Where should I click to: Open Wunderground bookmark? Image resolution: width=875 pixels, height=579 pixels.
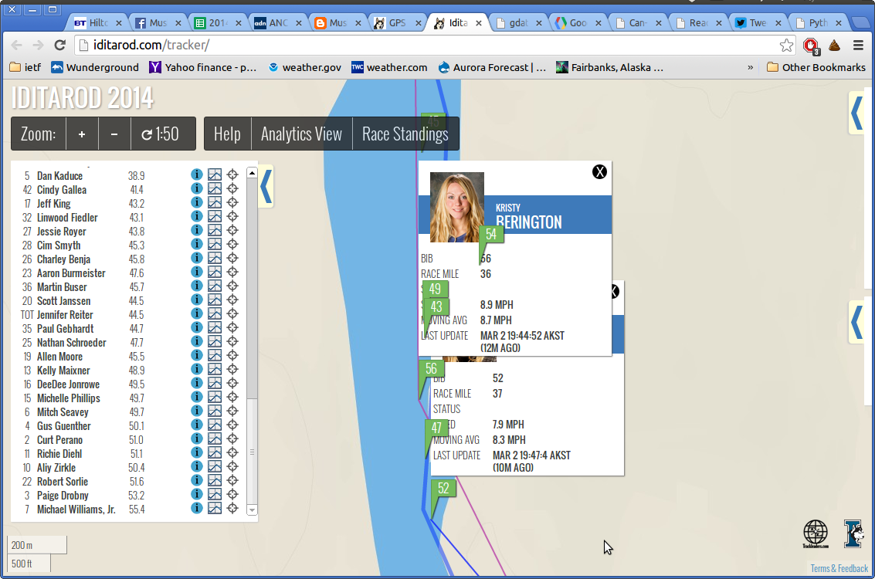click(x=95, y=67)
